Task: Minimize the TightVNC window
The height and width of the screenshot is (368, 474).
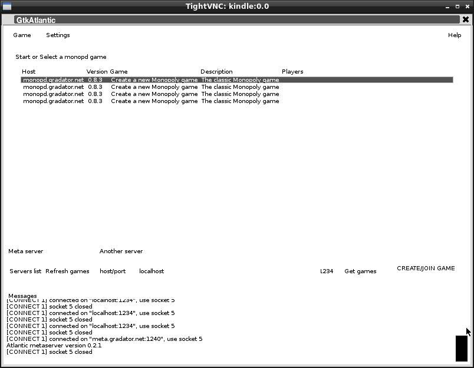Action: tap(447, 6)
